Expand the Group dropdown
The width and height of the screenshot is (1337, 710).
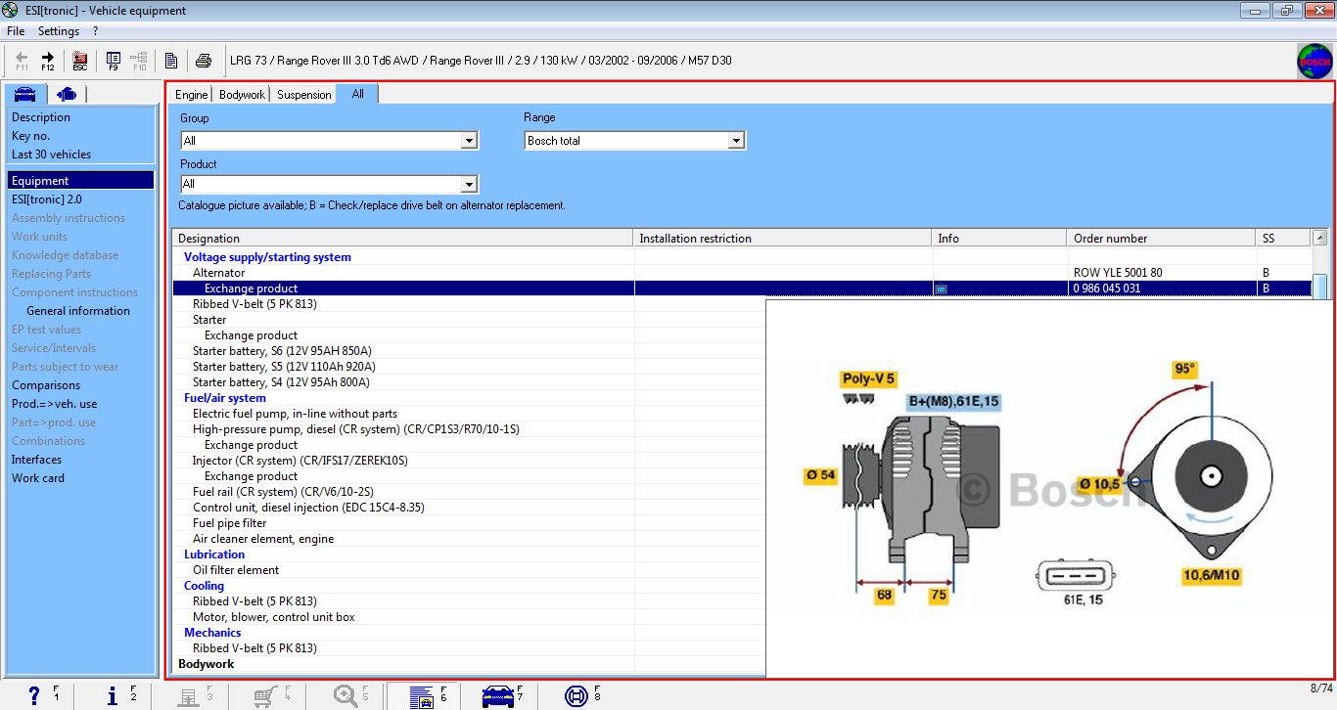tap(469, 141)
